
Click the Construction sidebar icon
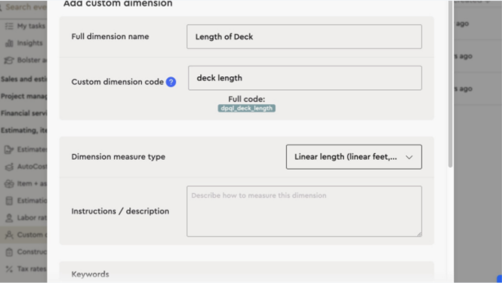(9, 252)
